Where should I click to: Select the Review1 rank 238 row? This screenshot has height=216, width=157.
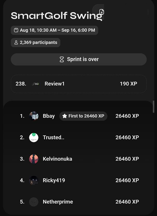[79, 84]
